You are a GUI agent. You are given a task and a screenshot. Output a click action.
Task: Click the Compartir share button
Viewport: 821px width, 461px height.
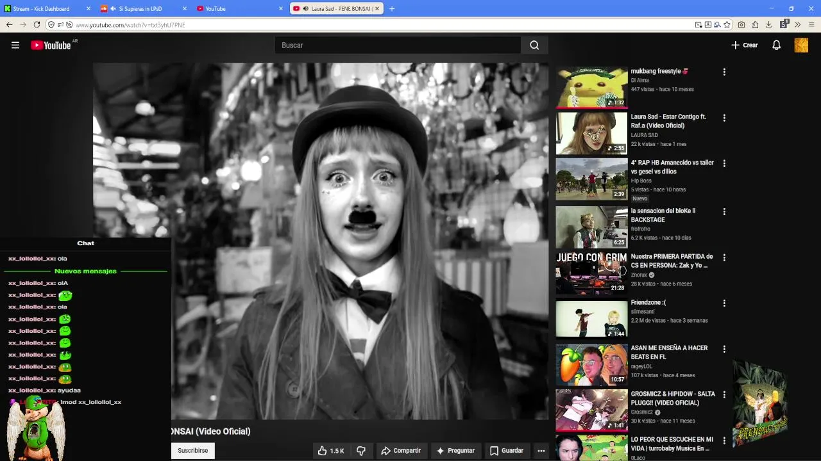coord(401,451)
